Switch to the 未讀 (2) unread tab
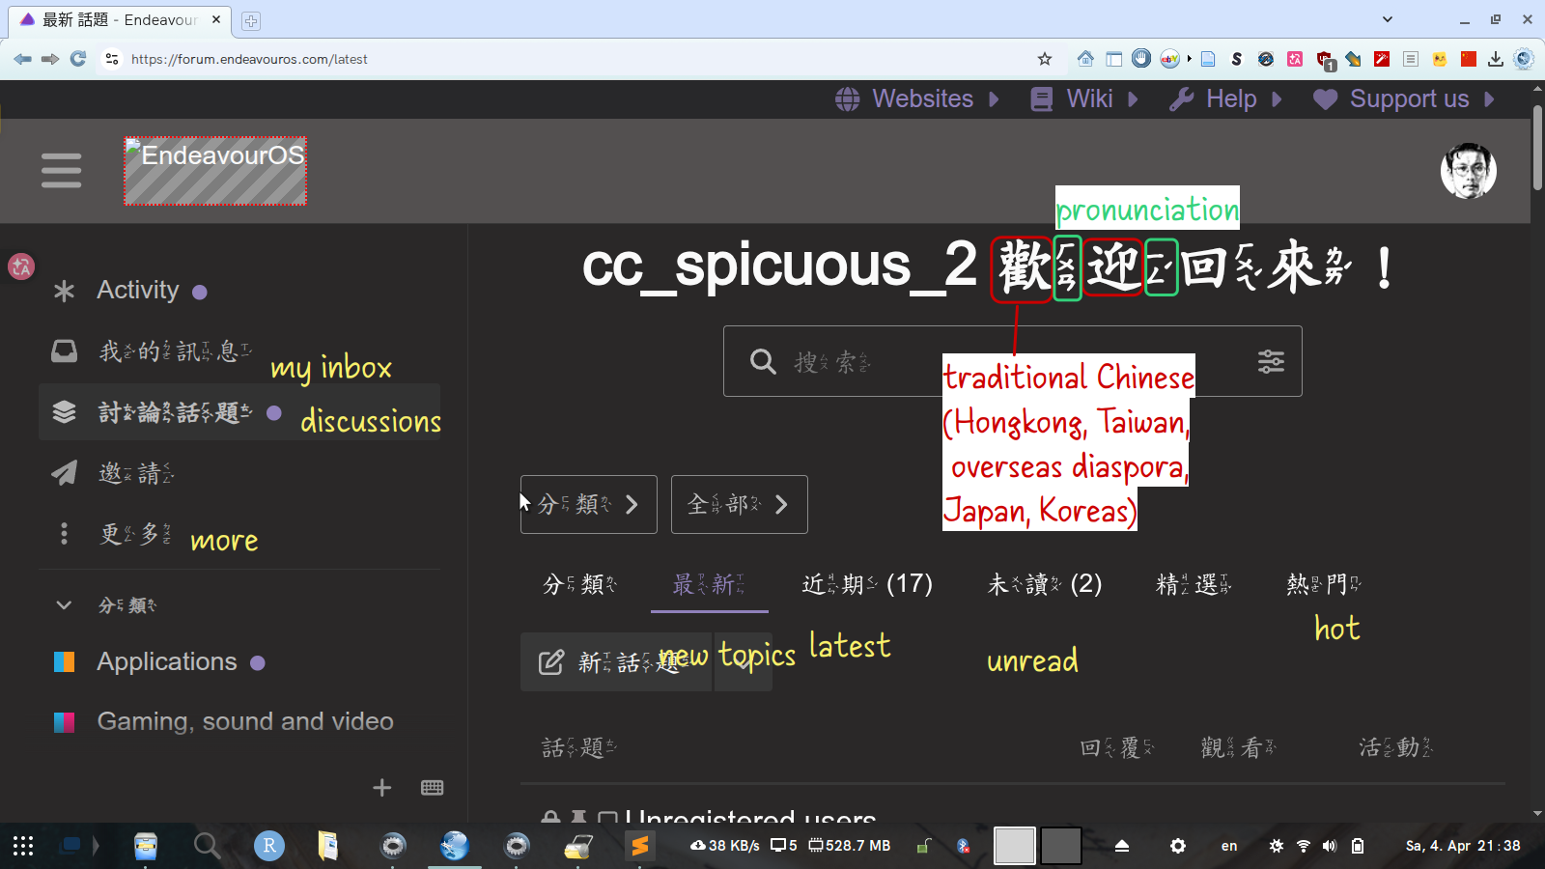Viewport: 1545px width, 869px height. [x=1044, y=584]
